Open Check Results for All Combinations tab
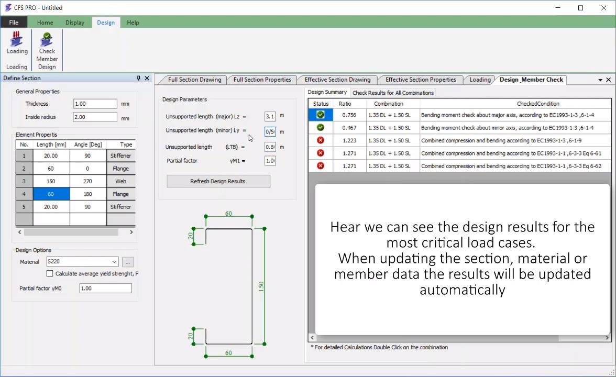The image size is (616, 377). tap(393, 93)
